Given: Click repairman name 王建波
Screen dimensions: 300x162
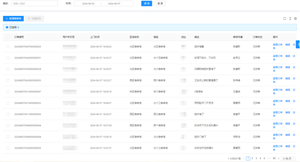Looking at the screenshot, I should [x=237, y=92].
